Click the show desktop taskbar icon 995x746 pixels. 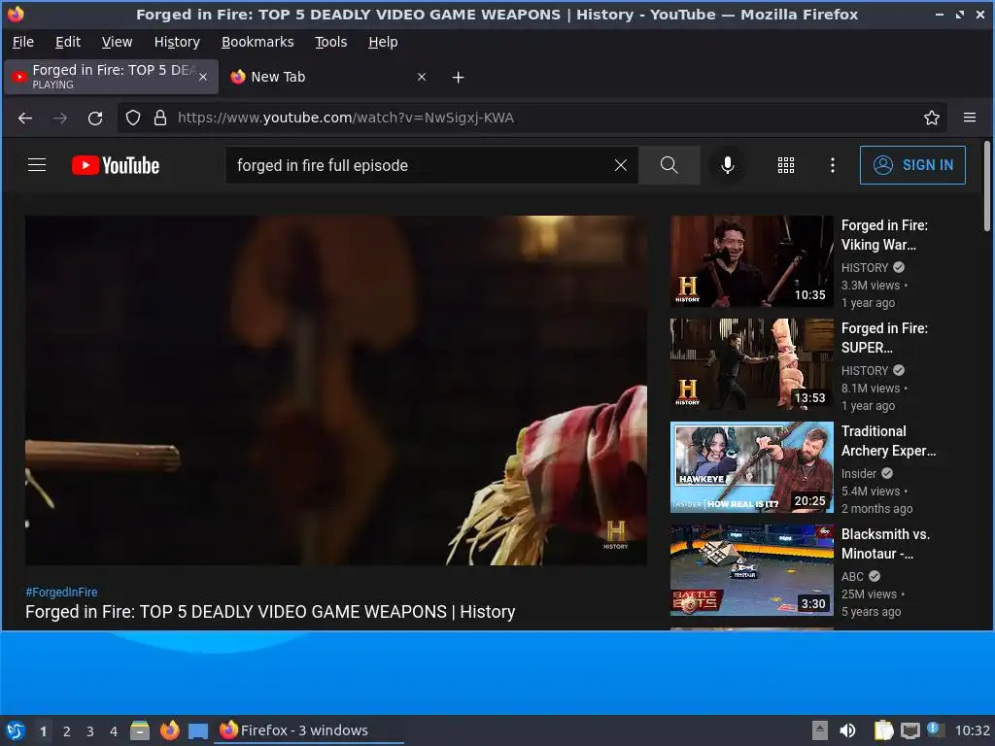point(198,730)
